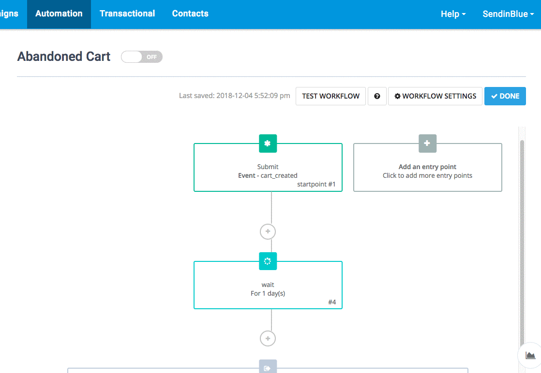Click the Test Workflow button
Image resolution: width=541 pixels, height=373 pixels.
(331, 96)
